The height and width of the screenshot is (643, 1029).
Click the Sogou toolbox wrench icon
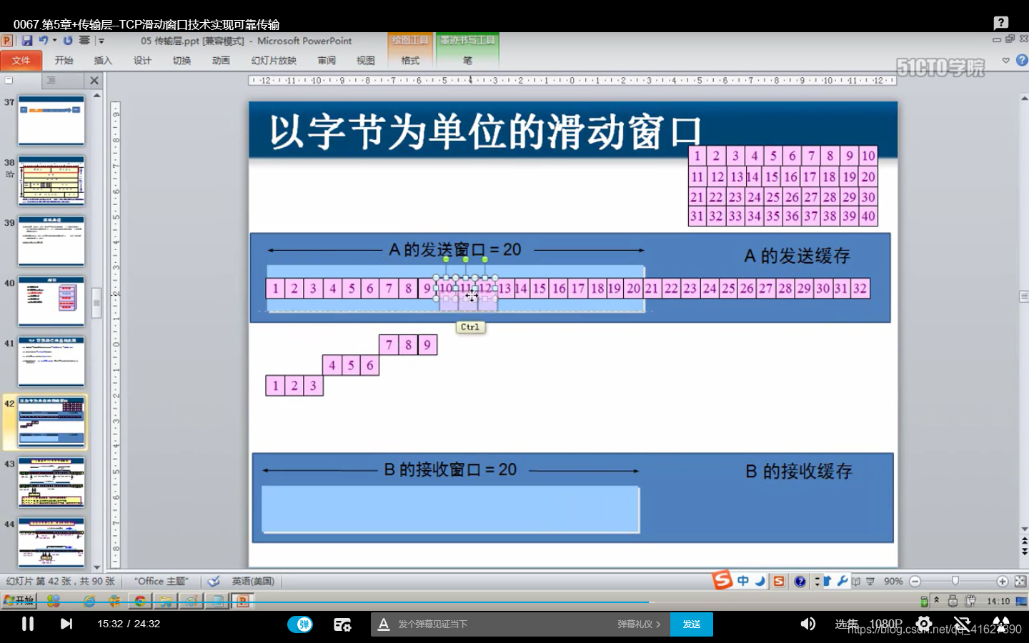tap(842, 581)
